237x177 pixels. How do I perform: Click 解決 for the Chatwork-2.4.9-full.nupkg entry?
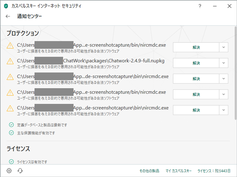[x=196, y=63]
